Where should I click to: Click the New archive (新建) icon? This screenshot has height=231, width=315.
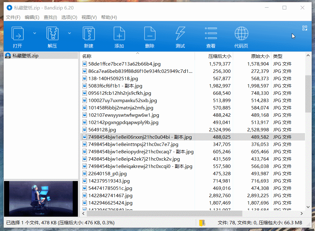click(89, 34)
